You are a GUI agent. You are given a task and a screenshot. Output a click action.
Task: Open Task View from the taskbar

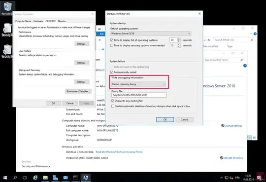(25, 178)
